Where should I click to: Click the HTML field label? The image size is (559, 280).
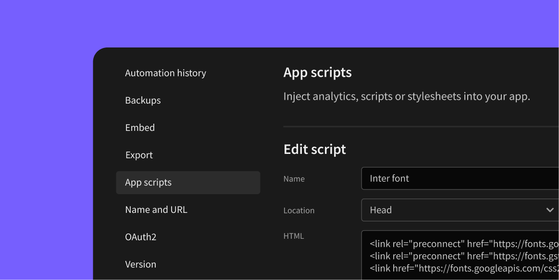(293, 236)
